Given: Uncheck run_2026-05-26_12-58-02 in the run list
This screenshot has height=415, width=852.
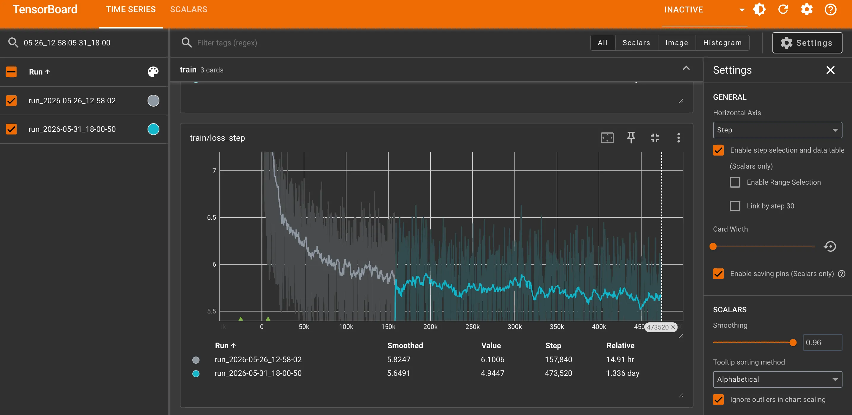Looking at the screenshot, I should click(11, 101).
